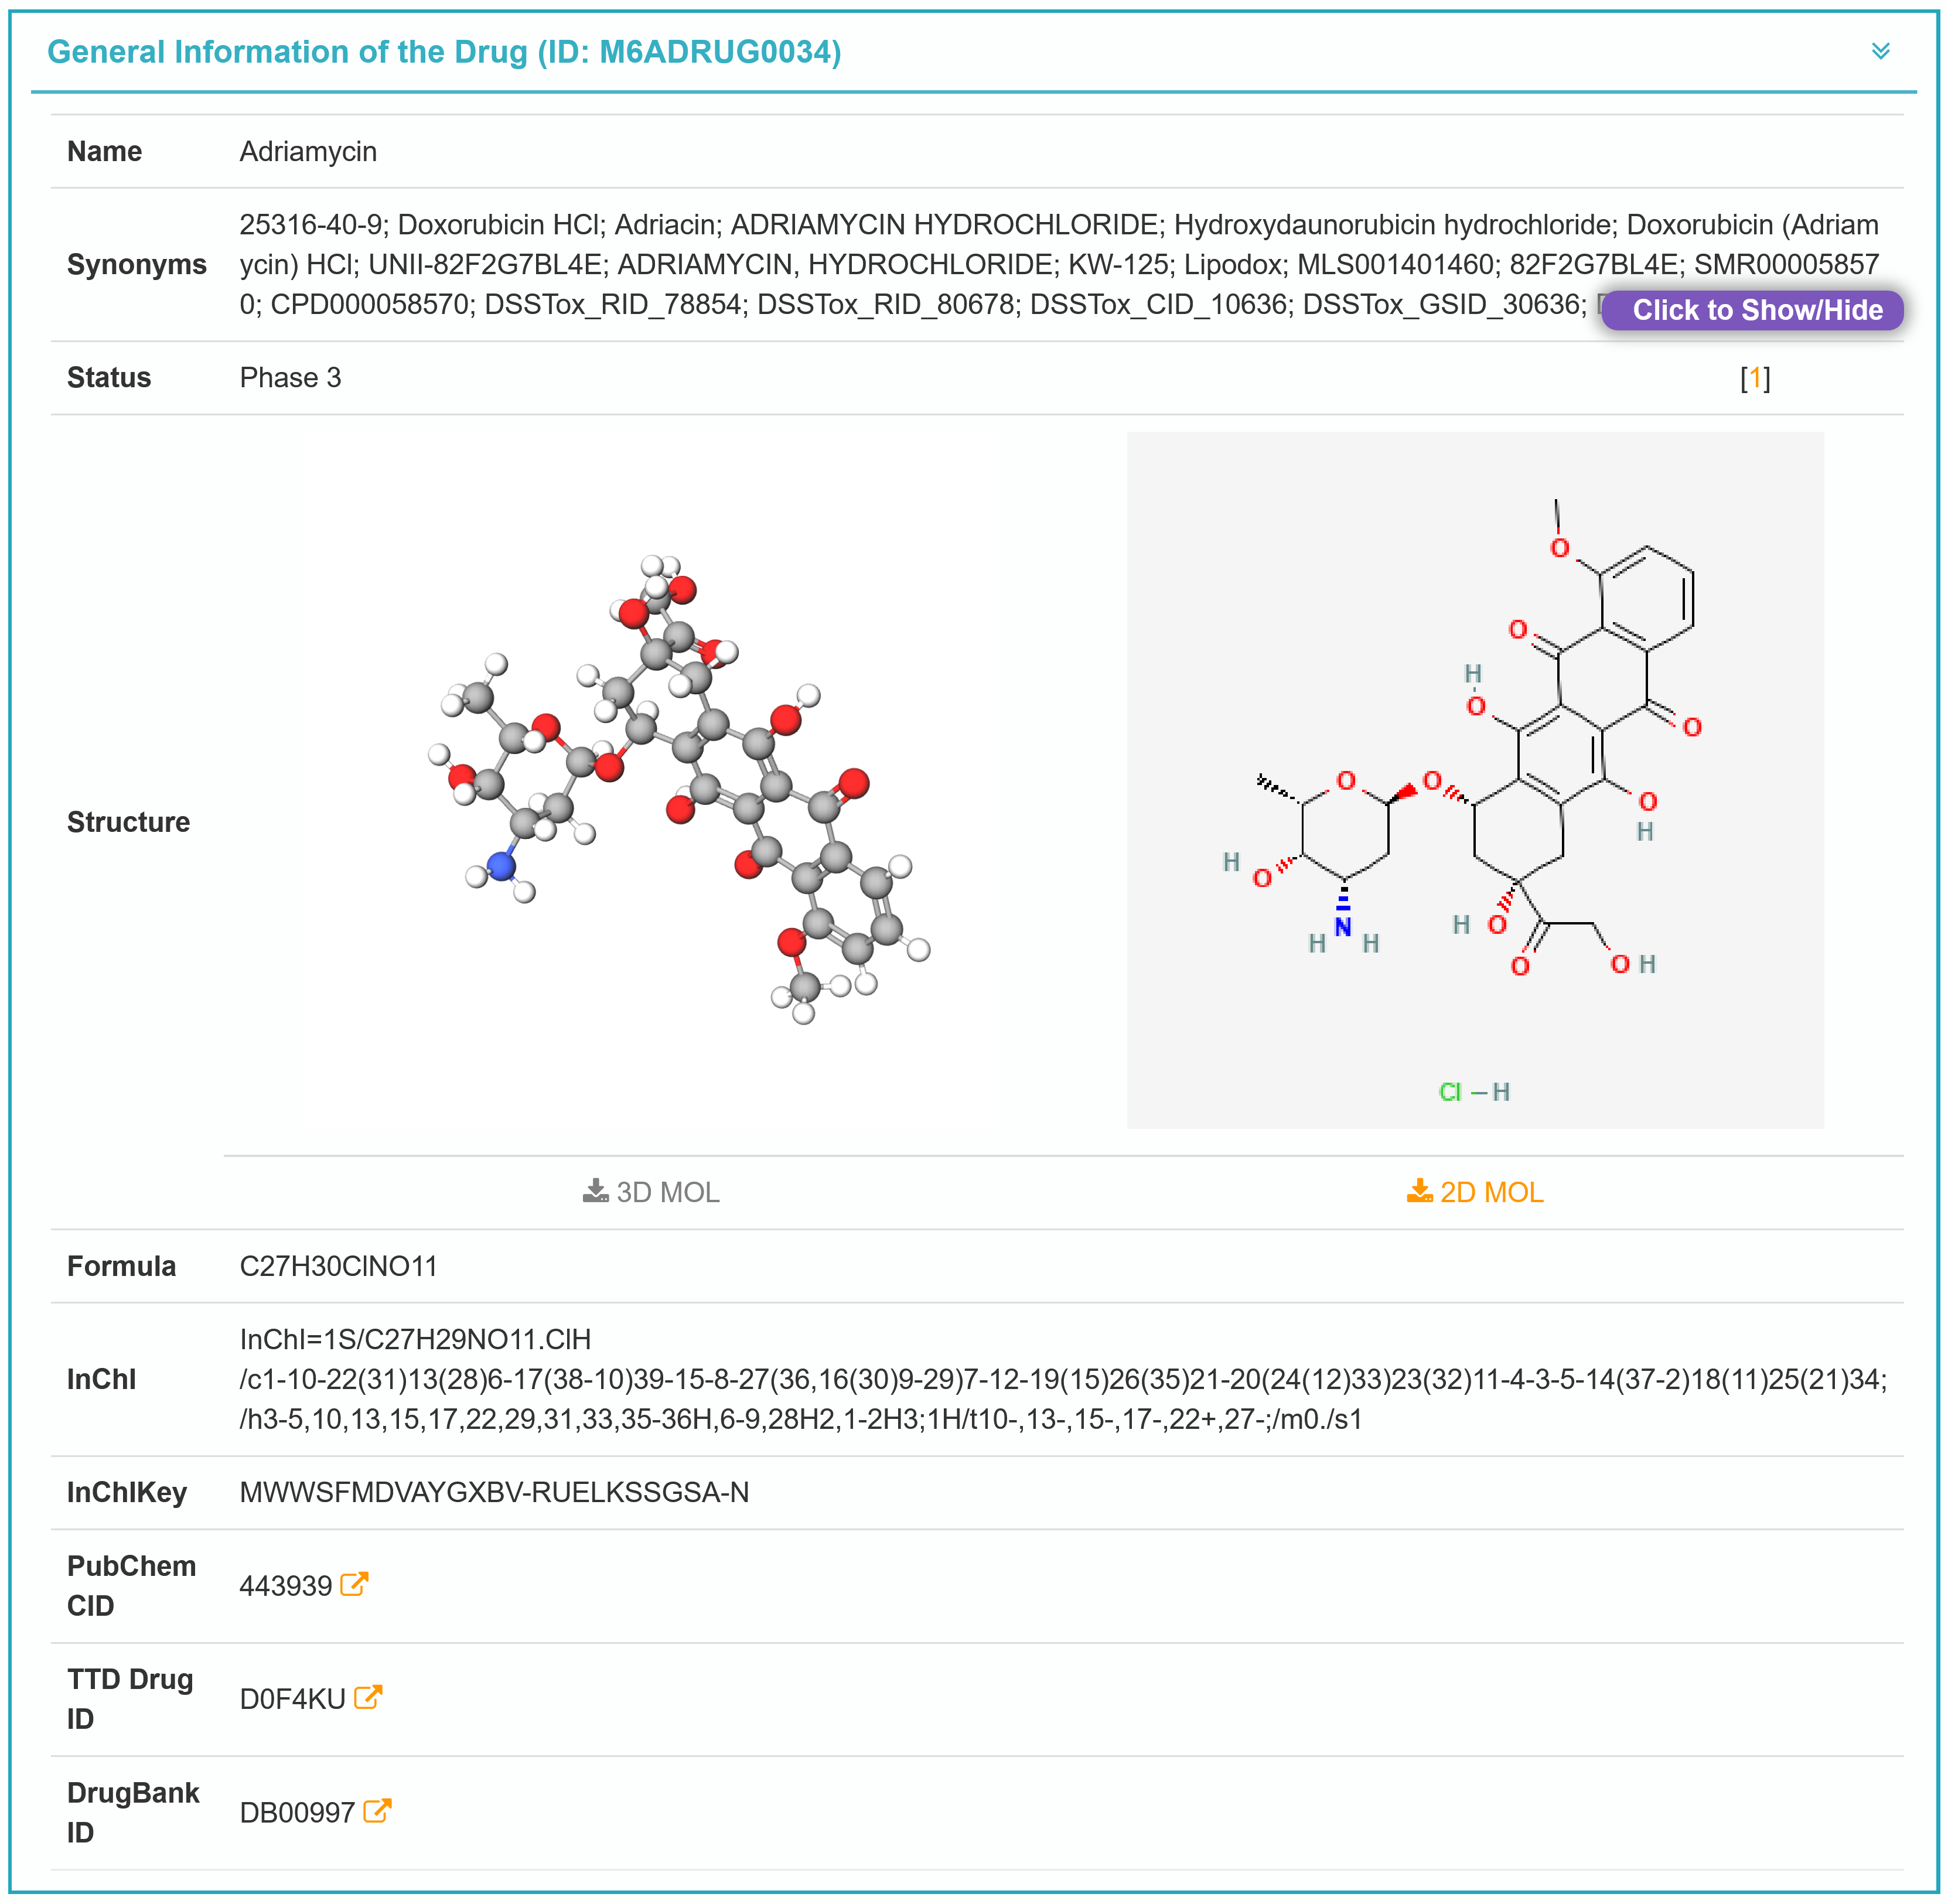Image resolution: width=1948 pixels, height=1904 pixels.
Task: Open TTD Drug ID external link icon
Action: tap(368, 1698)
